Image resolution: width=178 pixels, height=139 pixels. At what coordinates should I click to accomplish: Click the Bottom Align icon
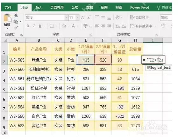[109, 18]
